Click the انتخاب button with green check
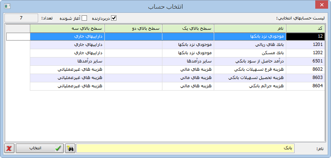 coord(40,148)
